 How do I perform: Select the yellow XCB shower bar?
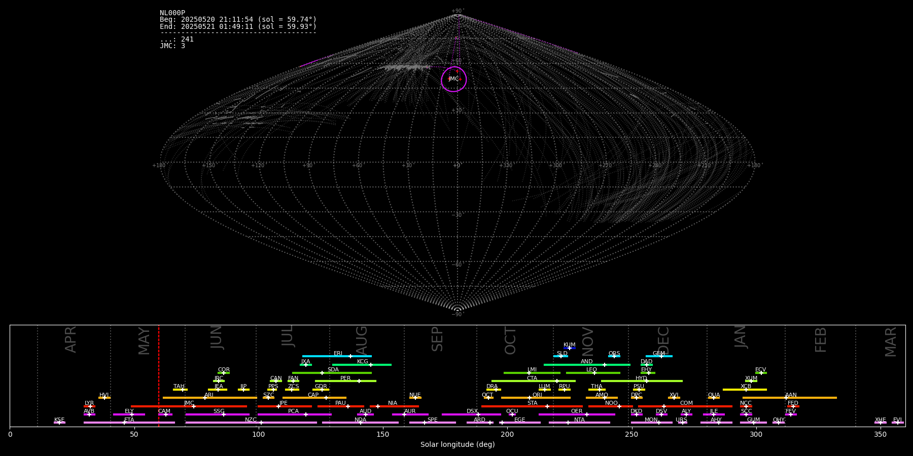point(745,390)
